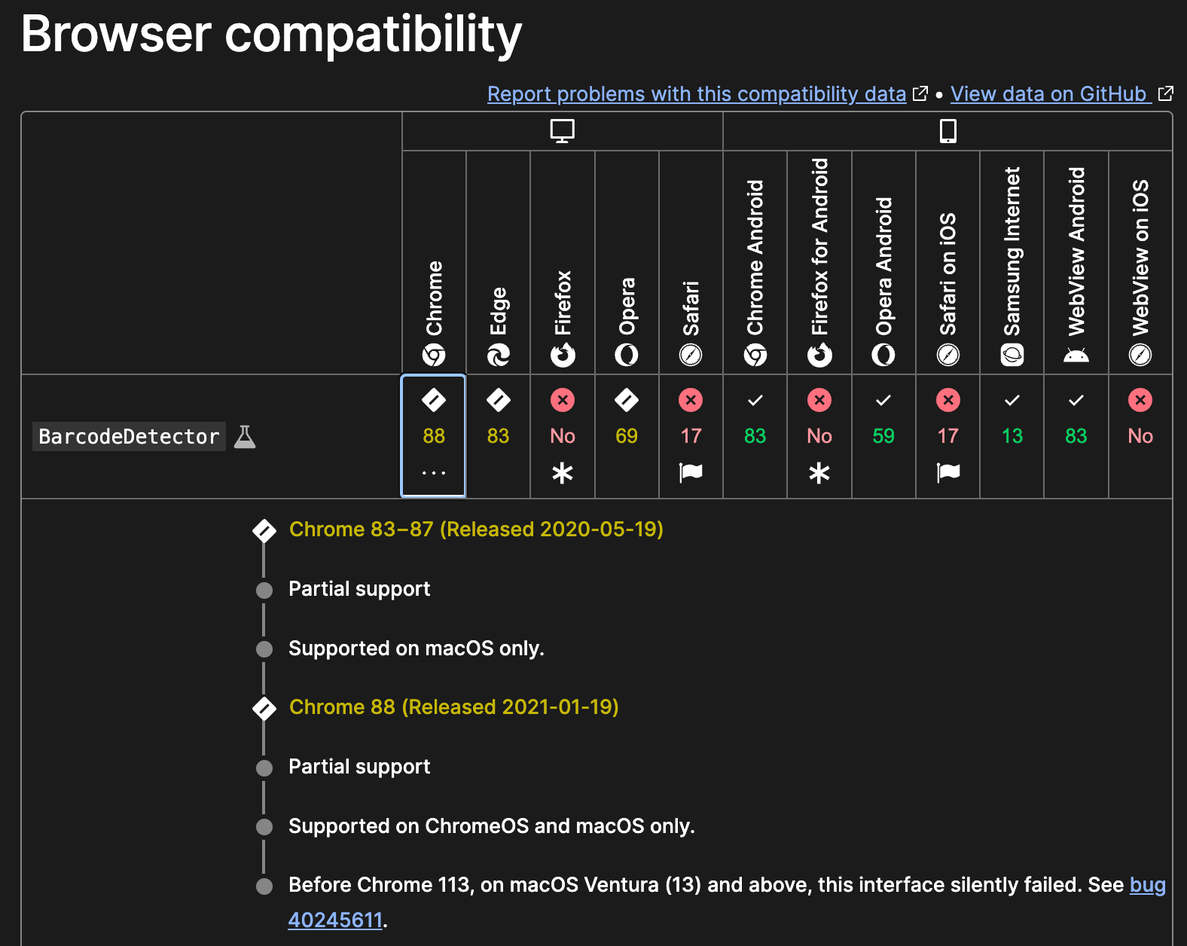Click the 'Chrome 83–87 (Released 2020-05-19)' entry
Image resolution: width=1187 pixels, height=946 pixels.
pyautogui.click(x=476, y=529)
